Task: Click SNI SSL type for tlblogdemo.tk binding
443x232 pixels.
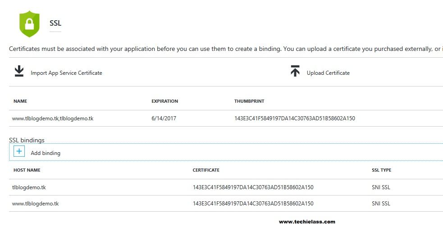Action: point(381,187)
